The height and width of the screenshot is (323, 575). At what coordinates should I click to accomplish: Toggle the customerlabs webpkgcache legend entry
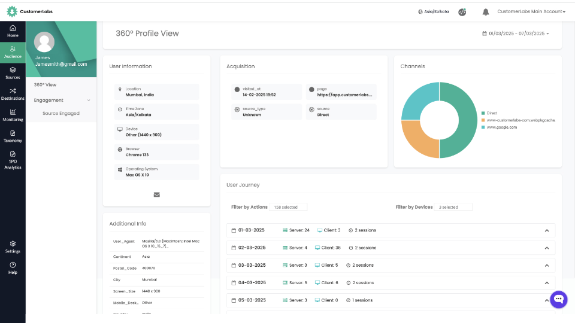coord(518,120)
